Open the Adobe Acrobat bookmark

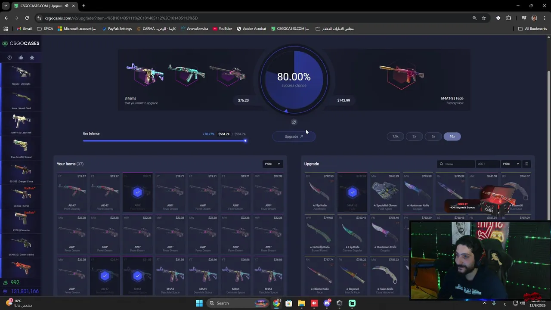pos(251,29)
